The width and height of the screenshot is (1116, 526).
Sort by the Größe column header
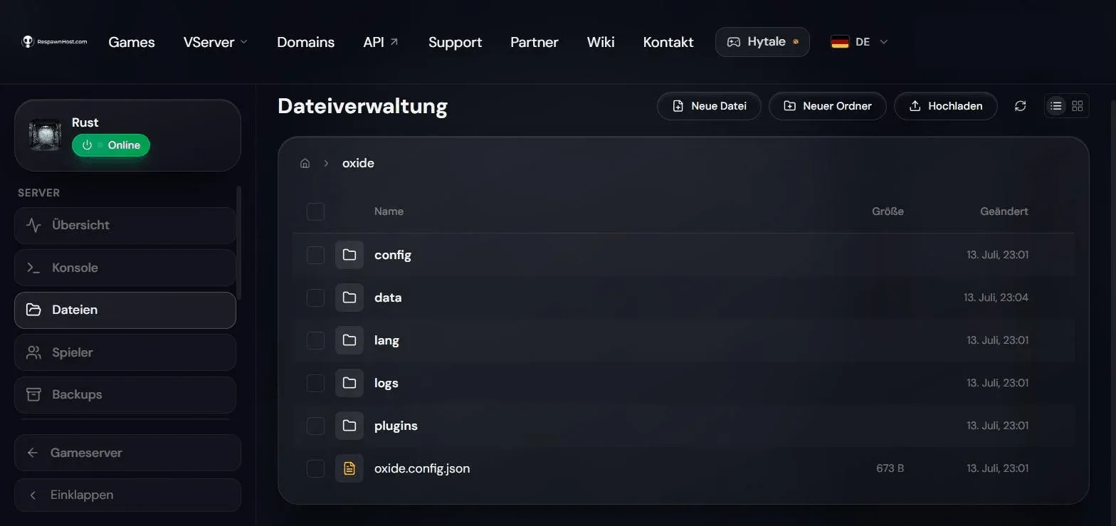point(888,211)
